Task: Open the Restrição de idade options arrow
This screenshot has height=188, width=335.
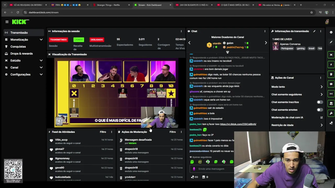Action: (x=321, y=125)
